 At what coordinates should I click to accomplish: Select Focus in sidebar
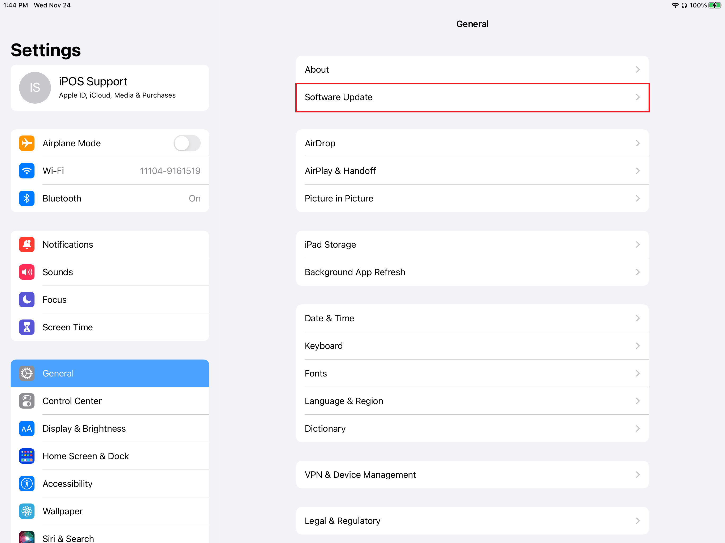tap(110, 299)
